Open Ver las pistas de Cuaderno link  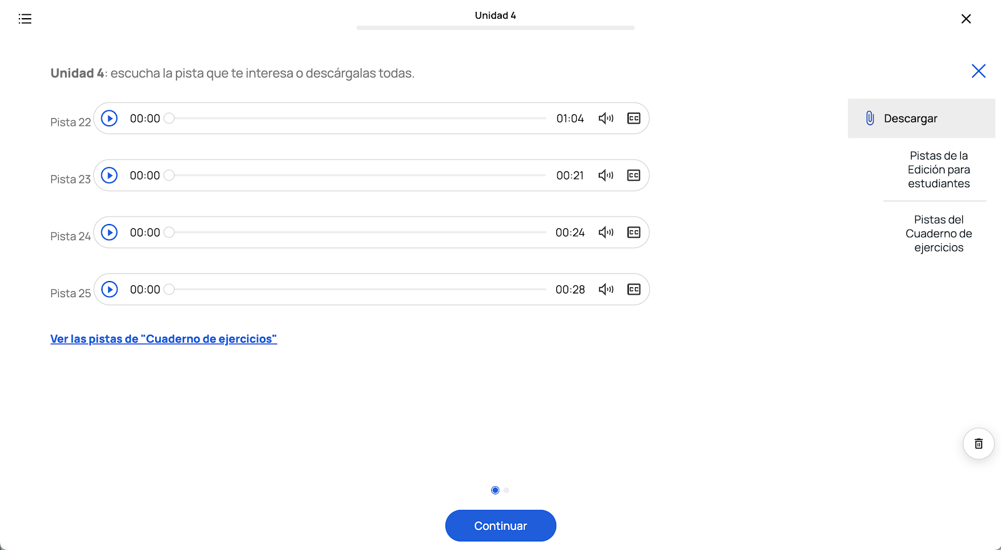(x=163, y=339)
